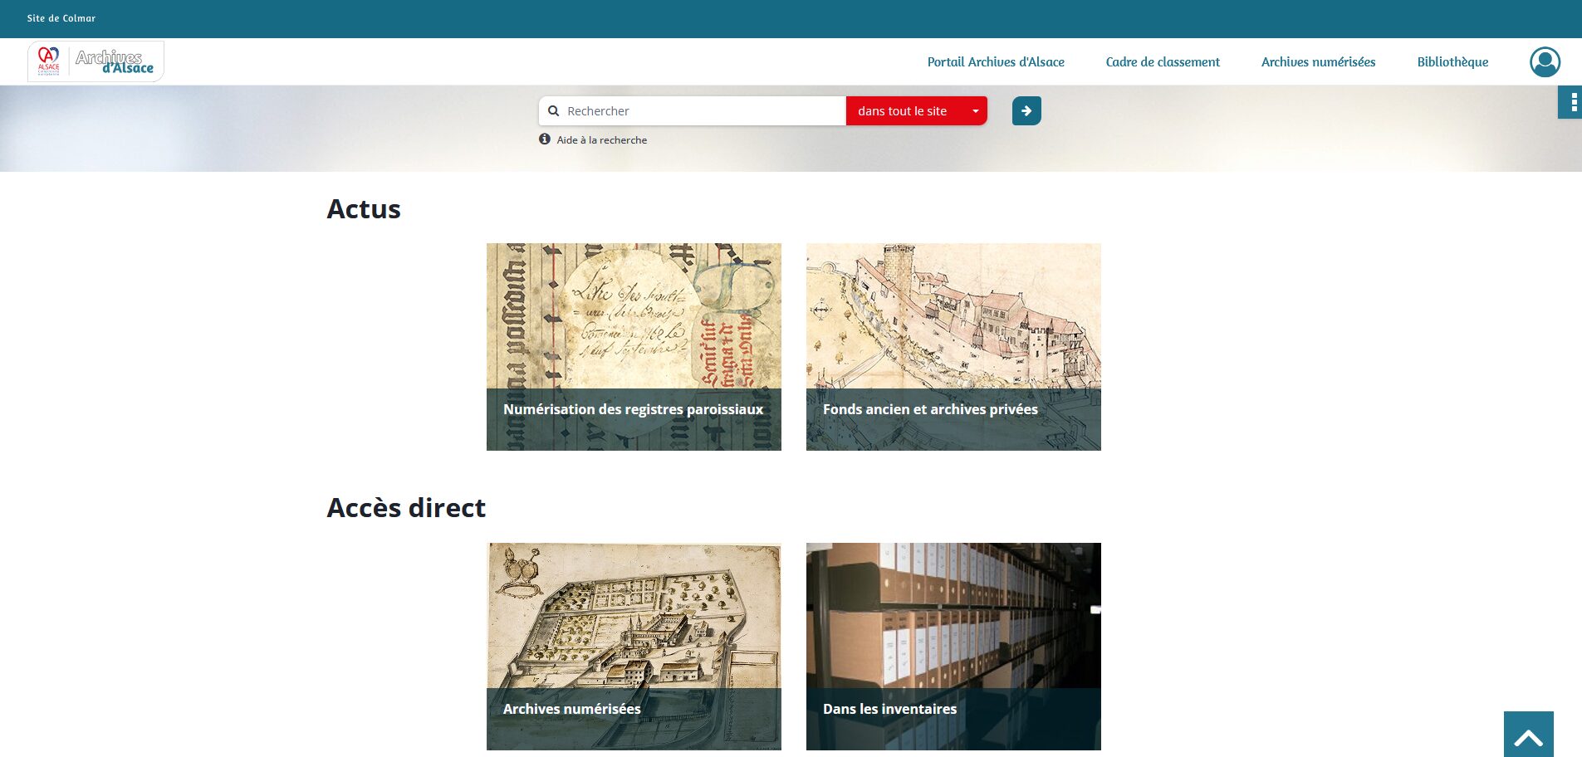Click the Archives d'Alsace logo
This screenshot has height=757, width=1582.
click(96, 61)
